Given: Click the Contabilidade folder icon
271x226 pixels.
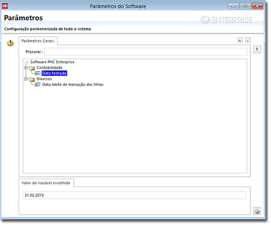Looking at the screenshot, I should pyautogui.click(x=32, y=68).
